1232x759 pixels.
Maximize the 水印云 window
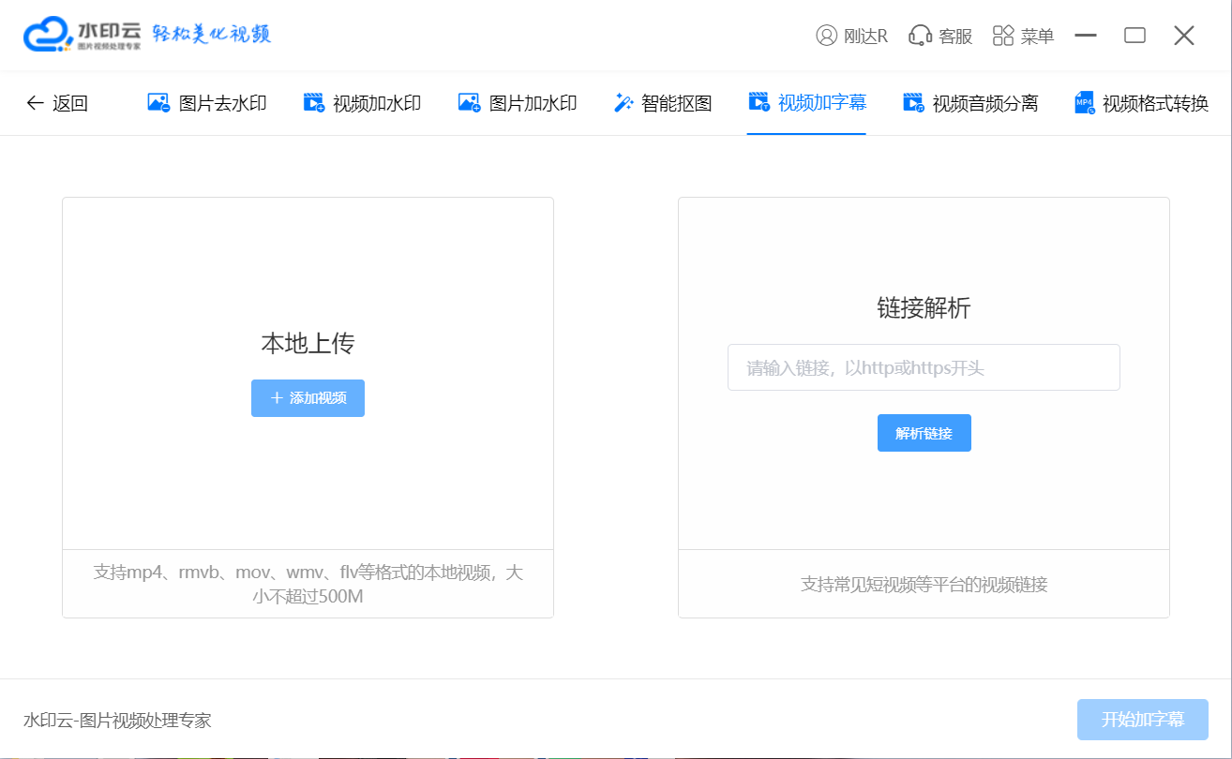[x=1135, y=36]
